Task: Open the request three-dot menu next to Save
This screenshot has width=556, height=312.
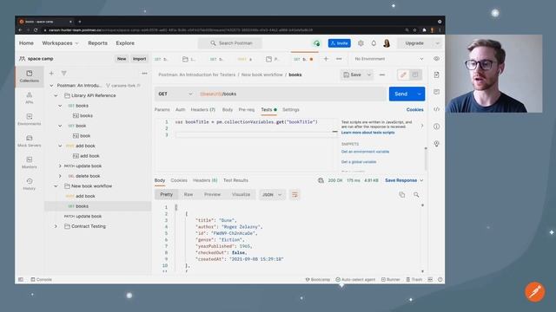Action: 382,75
